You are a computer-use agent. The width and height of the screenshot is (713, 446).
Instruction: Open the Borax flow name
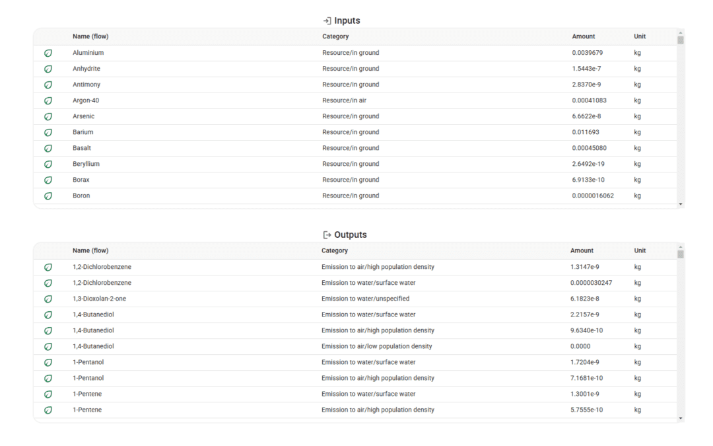pyautogui.click(x=81, y=180)
